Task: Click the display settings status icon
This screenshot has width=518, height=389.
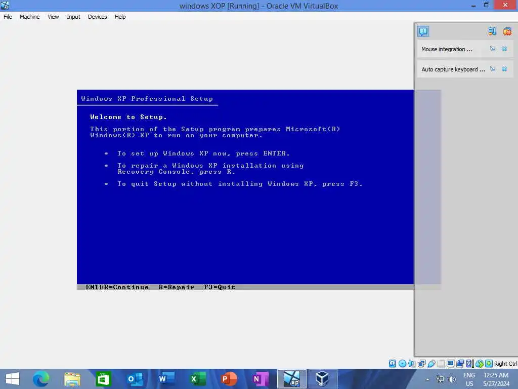Action: point(450,364)
